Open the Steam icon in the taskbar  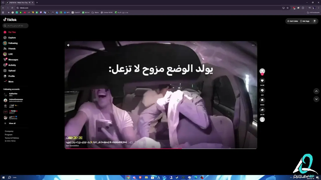pyautogui.click(x=177, y=177)
